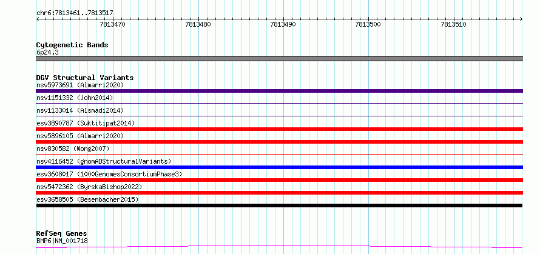Open variant nsv4116452 (gnomADStructuralVariants) label

(x=104, y=161)
